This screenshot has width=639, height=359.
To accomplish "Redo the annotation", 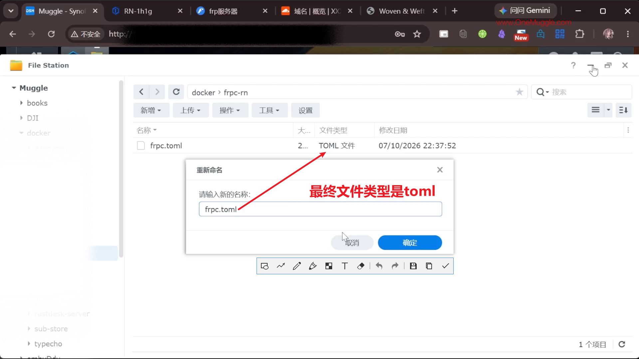I will coord(395,266).
